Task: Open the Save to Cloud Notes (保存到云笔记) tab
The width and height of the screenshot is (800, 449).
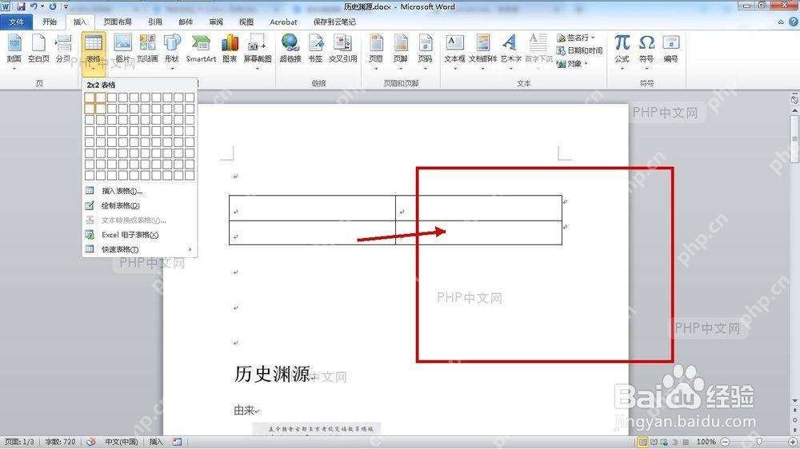Action: point(334,22)
